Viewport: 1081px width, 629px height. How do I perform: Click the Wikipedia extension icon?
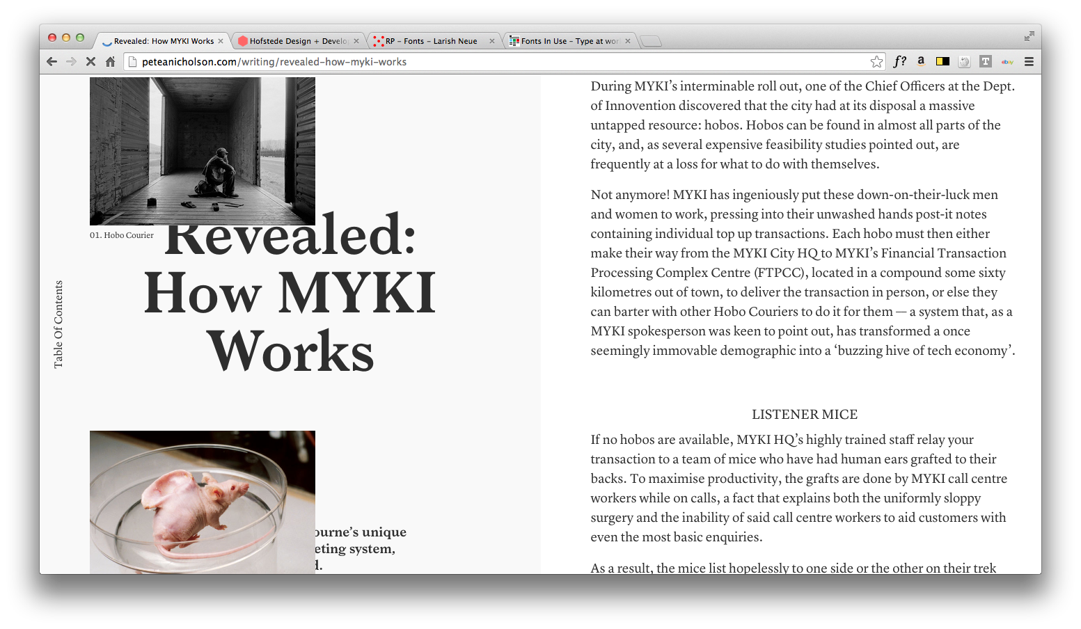pos(964,61)
